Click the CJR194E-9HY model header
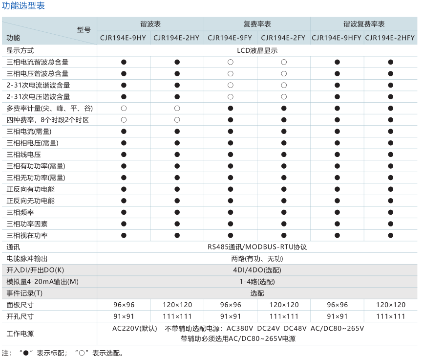Image resolution: width=423 pixels, height=359 pixels. pos(124,38)
